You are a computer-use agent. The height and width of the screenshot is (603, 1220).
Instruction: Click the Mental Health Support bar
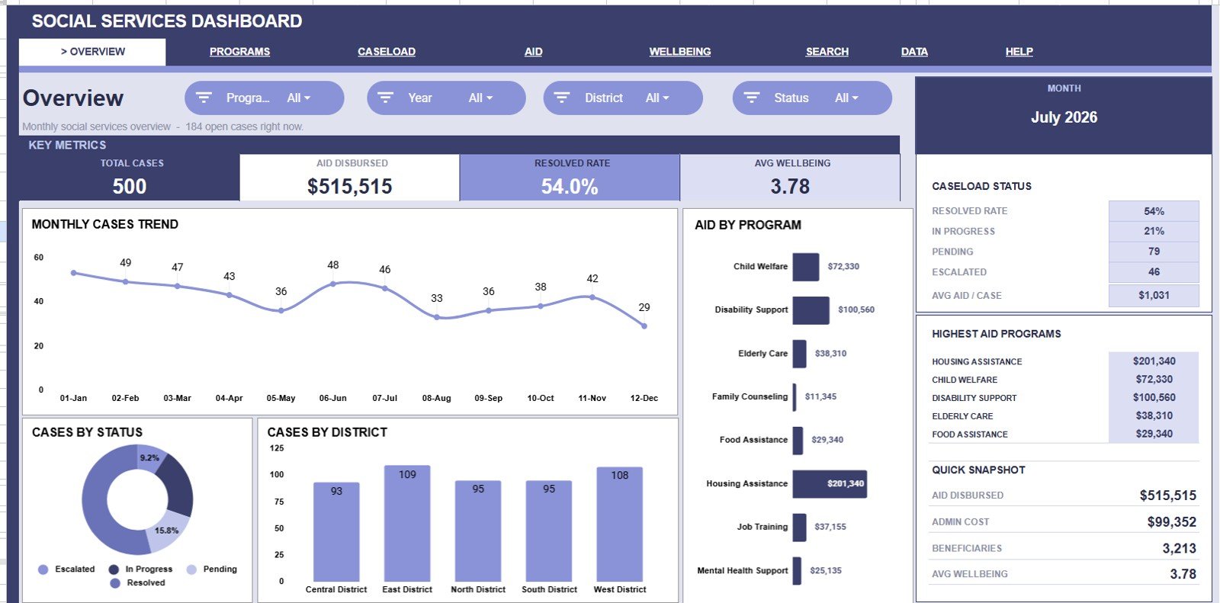point(797,571)
